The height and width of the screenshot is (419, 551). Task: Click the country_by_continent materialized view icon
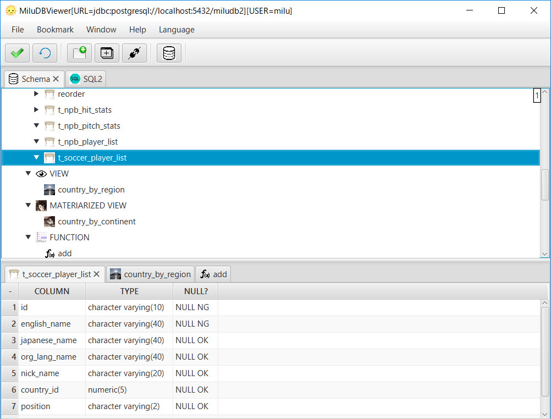coord(49,222)
